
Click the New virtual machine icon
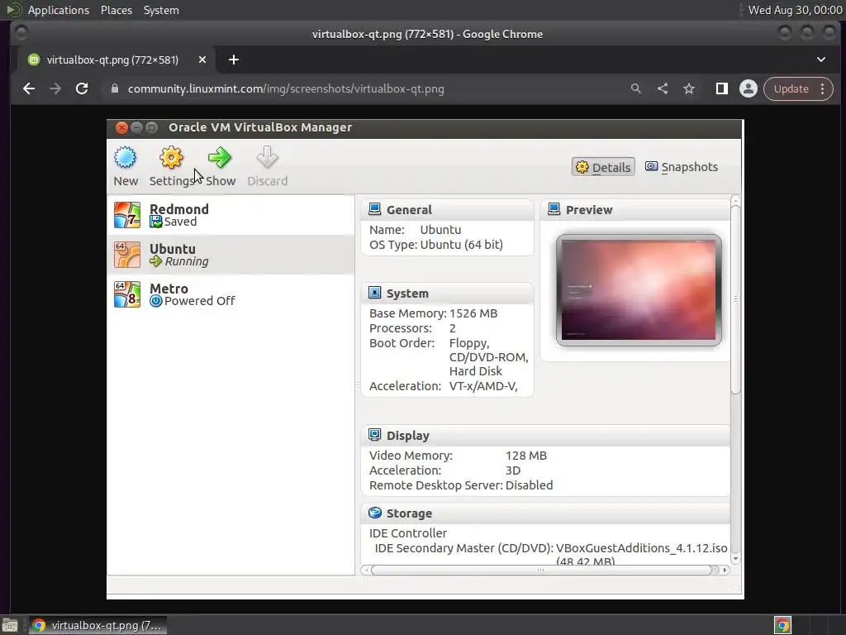[x=126, y=158]
